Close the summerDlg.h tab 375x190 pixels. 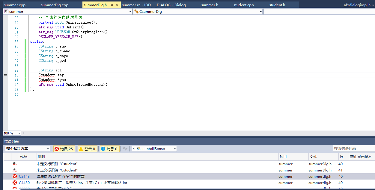point(117,5)
